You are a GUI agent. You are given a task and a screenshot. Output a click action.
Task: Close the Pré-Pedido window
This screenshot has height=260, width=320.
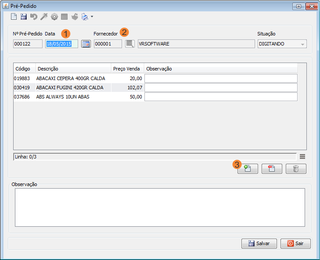tap(312, 6)
